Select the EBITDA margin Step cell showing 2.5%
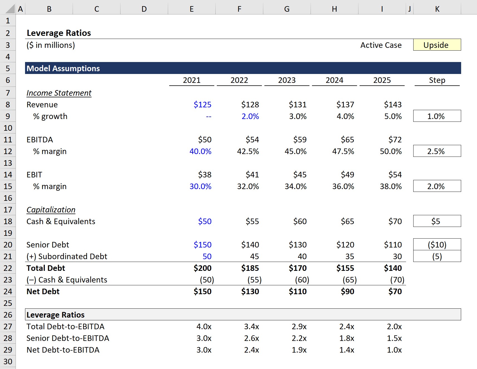Viewport: 477px width, 369px height. point(436,151)
